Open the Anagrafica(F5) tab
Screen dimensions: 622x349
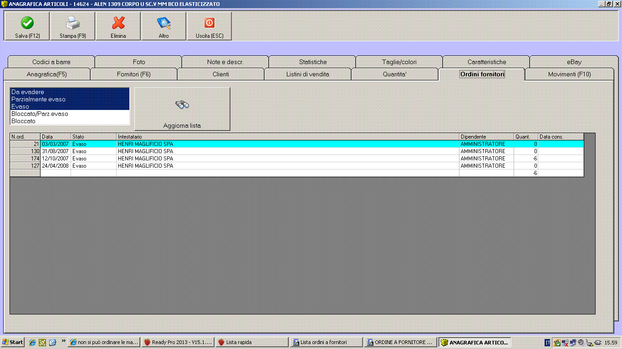(47, 74)
